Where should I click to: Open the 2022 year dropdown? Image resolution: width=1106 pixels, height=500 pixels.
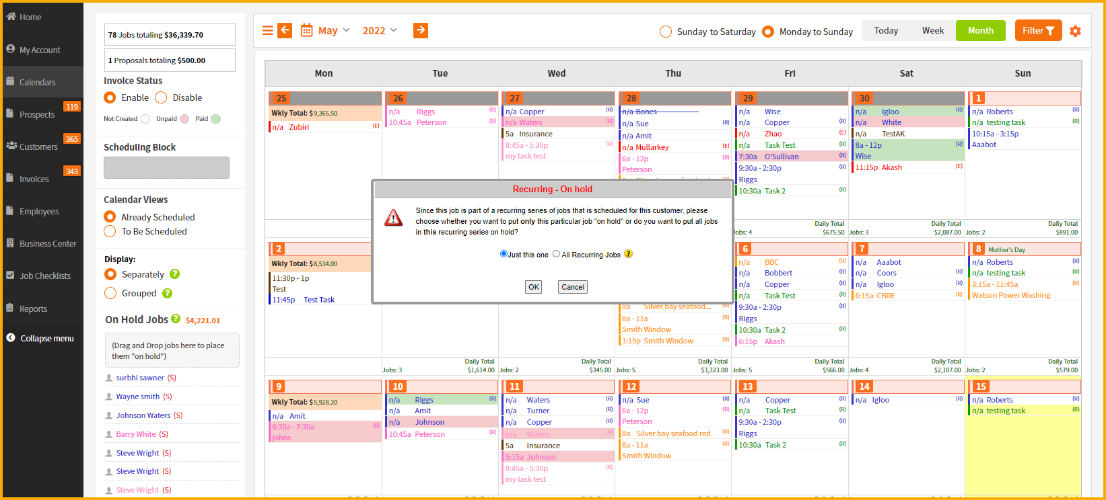[x=380, y=30]
